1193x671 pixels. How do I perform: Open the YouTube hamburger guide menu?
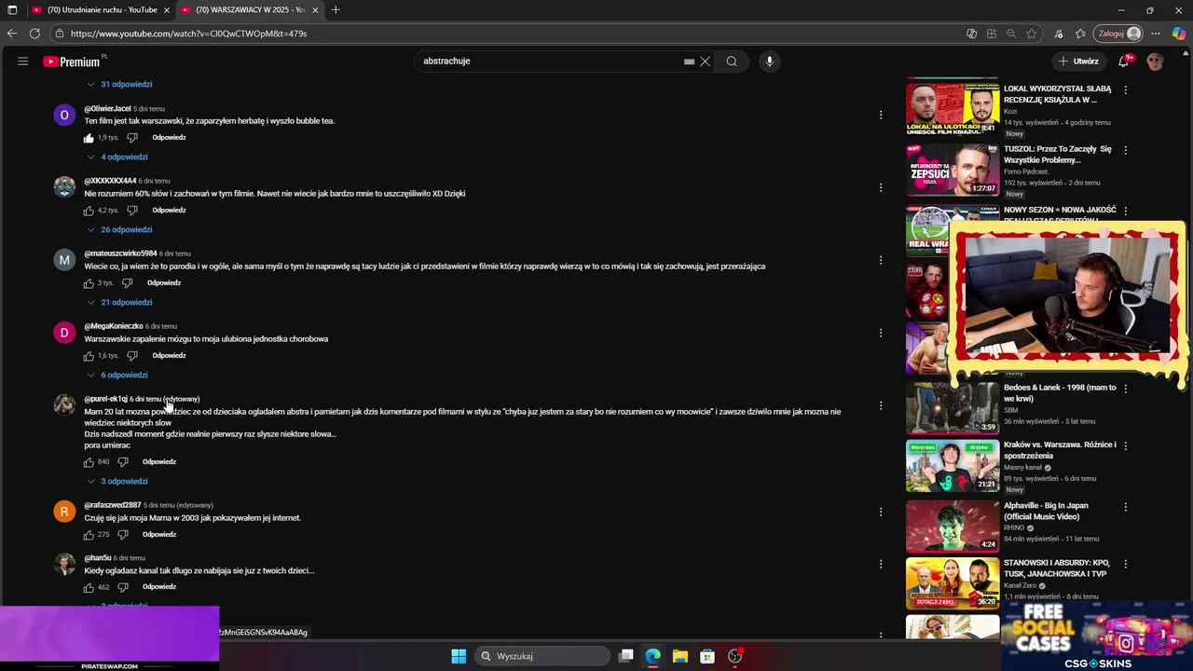(x=22, y=62)
